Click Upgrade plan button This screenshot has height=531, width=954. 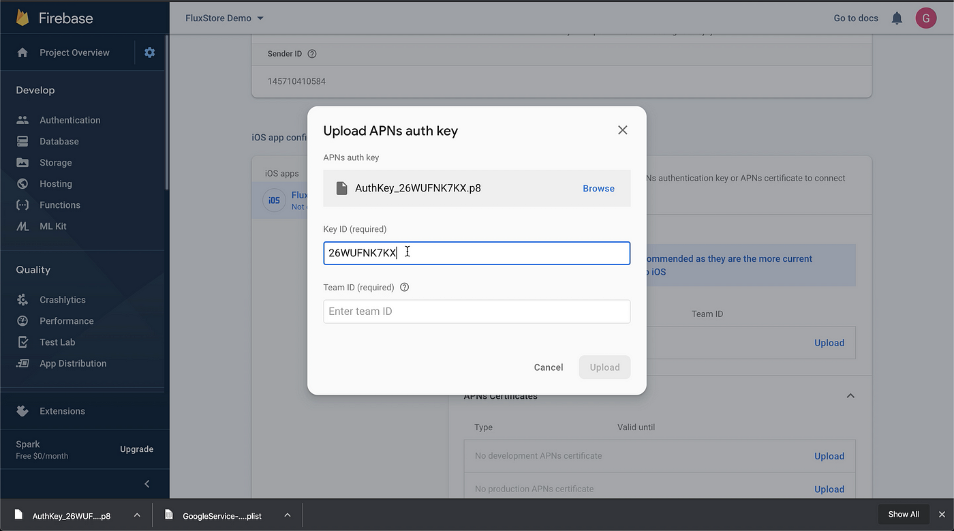tap(137, 449)
